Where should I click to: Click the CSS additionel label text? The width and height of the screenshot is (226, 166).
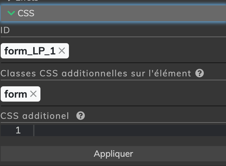pos(35,116)
